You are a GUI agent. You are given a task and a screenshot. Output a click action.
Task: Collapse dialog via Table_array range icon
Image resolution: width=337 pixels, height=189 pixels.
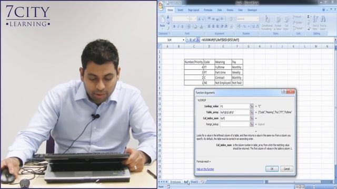point(252,112)
